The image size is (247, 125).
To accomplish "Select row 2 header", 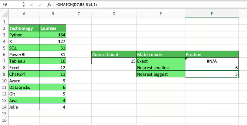I will (x=4, y=28).
